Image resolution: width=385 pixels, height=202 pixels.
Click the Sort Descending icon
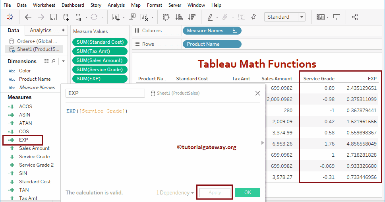pyautogui.click(x=192, y=17)
